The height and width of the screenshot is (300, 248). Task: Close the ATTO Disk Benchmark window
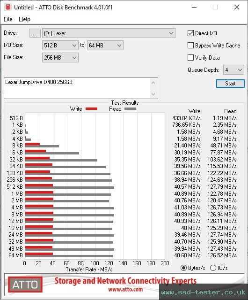coord(237,7)
